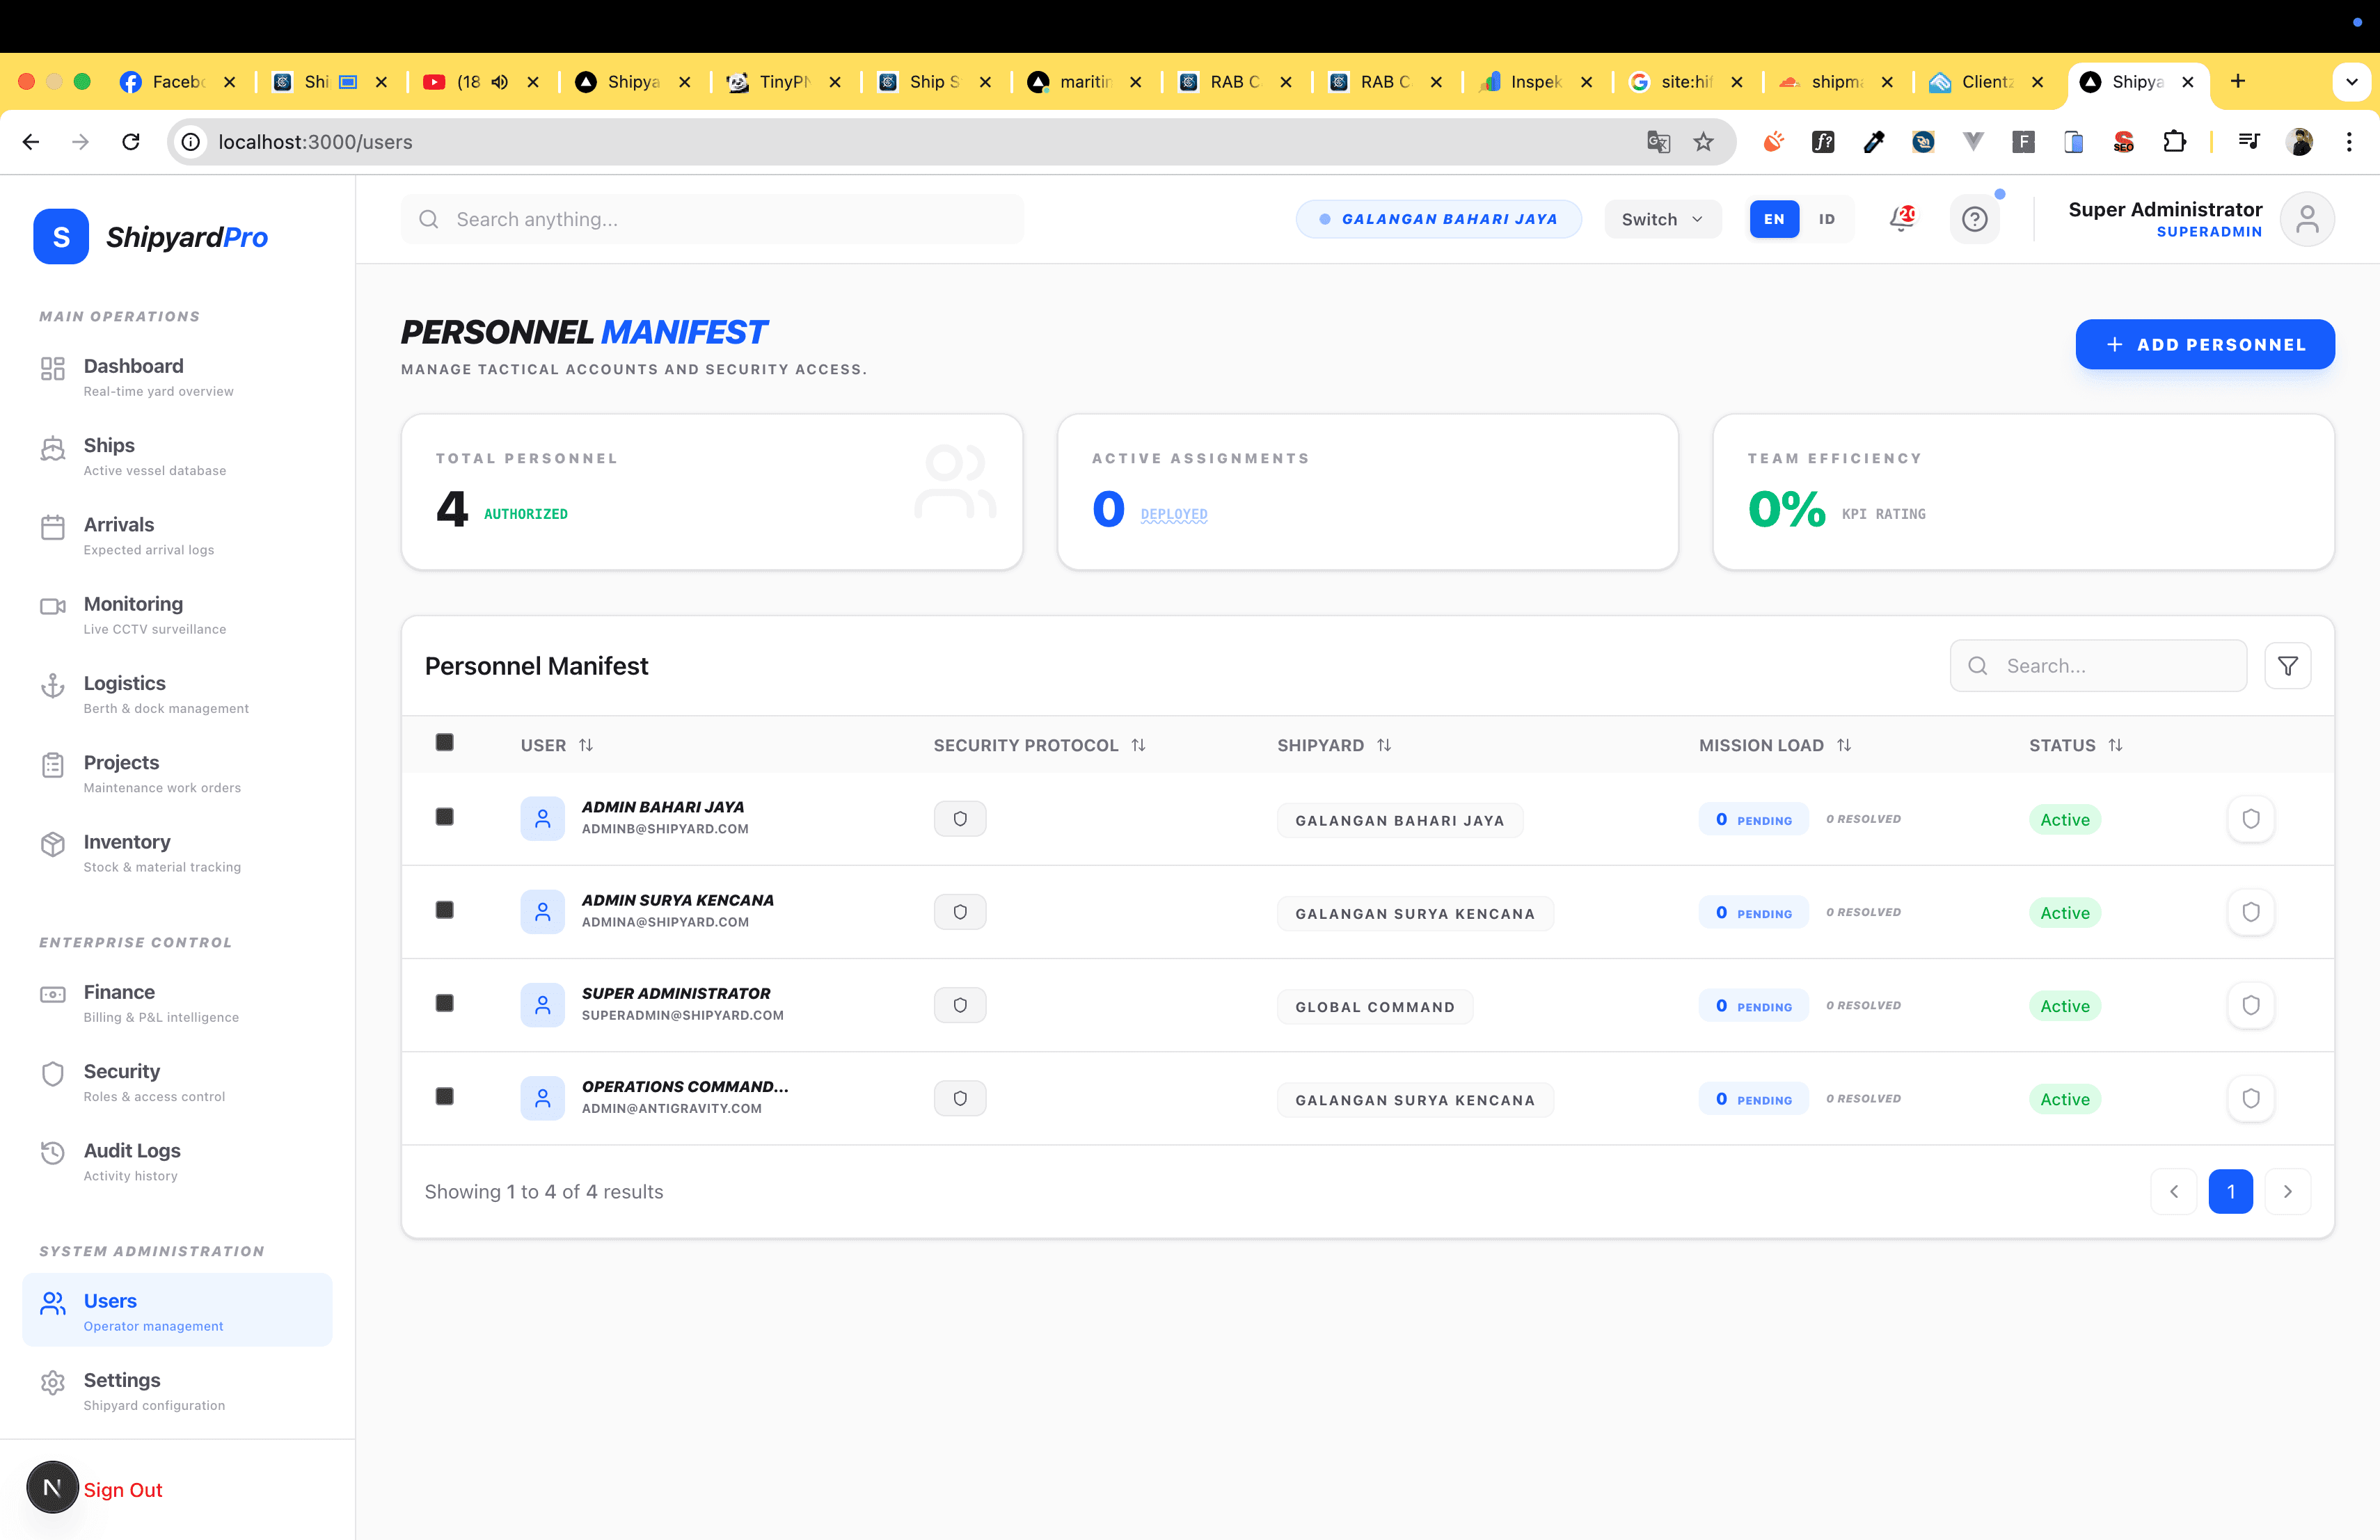Click the notification bell icon

click(x=1900, y=219)
